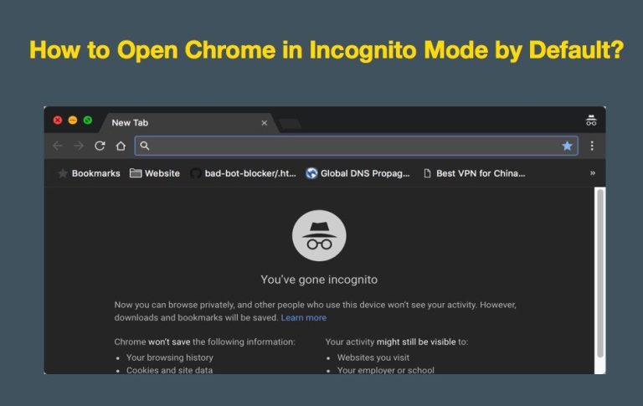Click "Cookies and site data" list item

click(x=169, y=370)
